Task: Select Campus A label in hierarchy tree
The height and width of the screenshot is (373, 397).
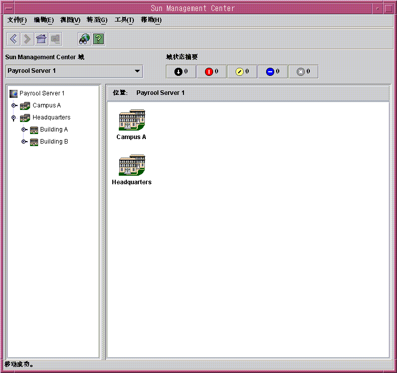Action: click(47, 105)
